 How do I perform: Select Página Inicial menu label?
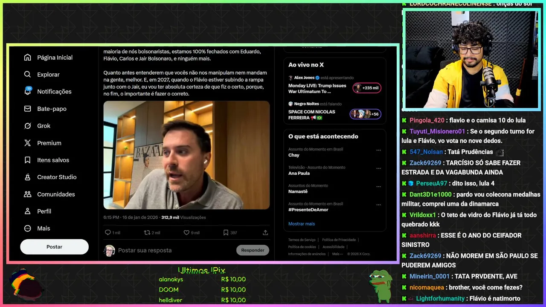55,58
